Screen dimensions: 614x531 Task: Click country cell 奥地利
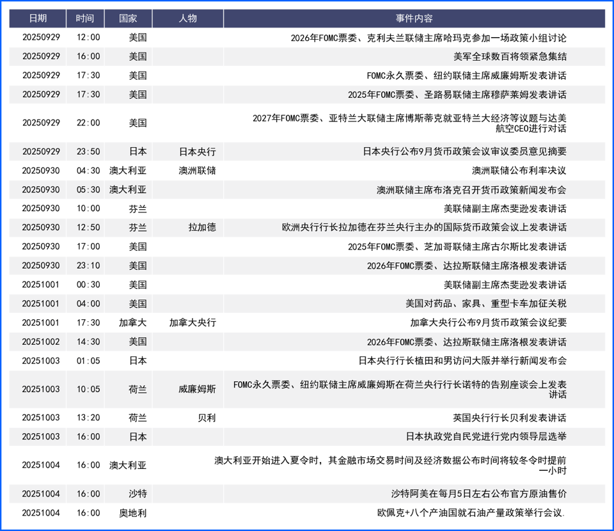click(x=133, y=513)
